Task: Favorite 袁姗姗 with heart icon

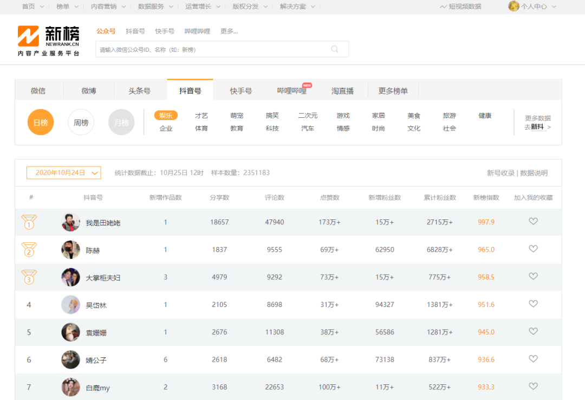Action: pyautogui.click(x=533, y=331)
